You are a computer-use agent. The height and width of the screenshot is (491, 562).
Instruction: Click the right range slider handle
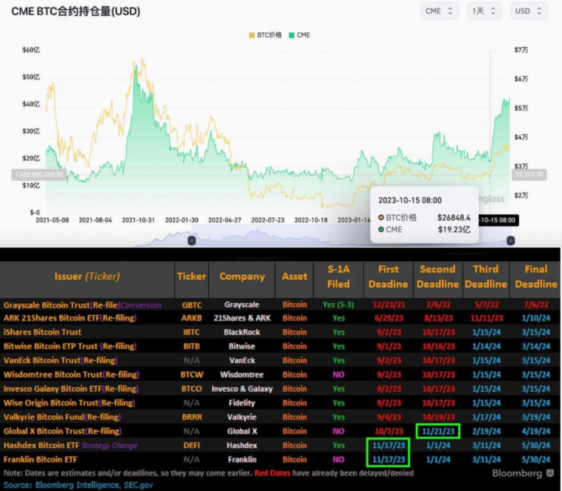click(510, 240)
